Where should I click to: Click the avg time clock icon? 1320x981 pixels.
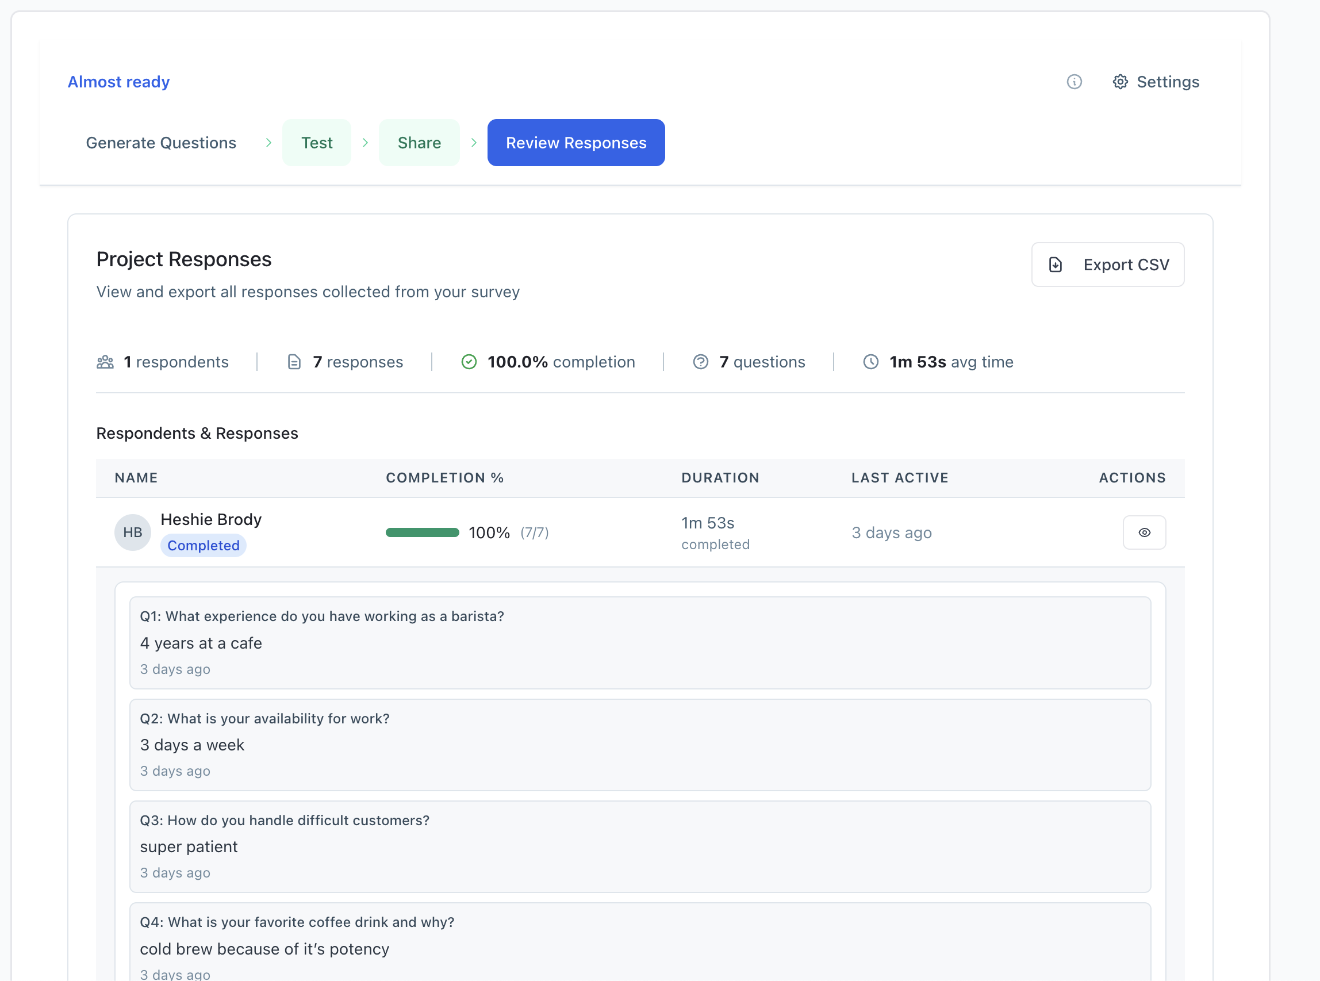point(870,362)
